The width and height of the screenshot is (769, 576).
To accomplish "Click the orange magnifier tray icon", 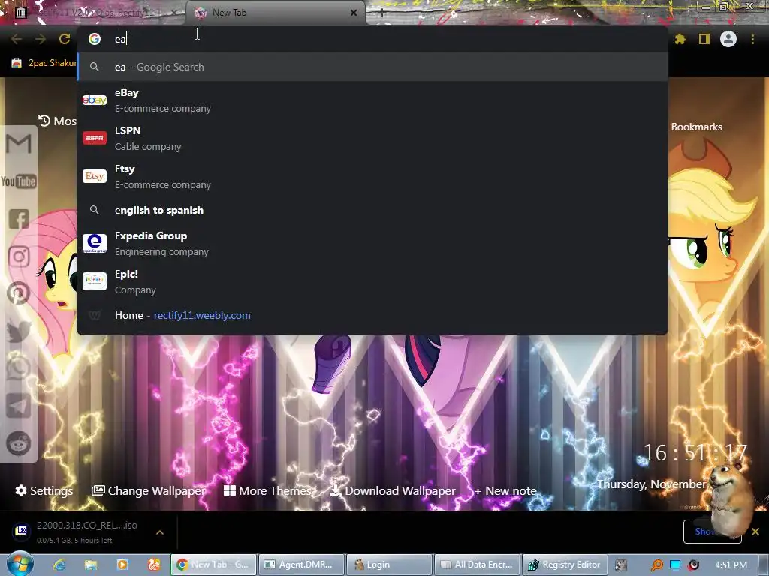I will tap(656, 565).
